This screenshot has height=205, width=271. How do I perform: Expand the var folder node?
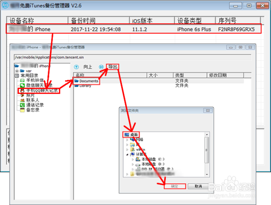(x=17, y=71)
